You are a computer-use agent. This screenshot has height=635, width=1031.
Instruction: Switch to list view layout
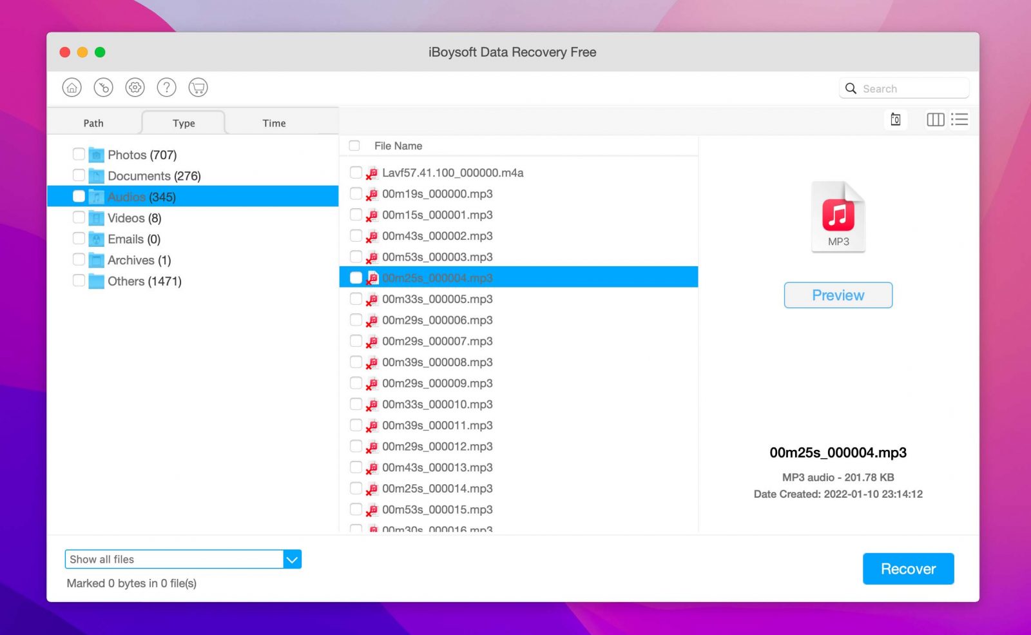click(x=960, y=119)
